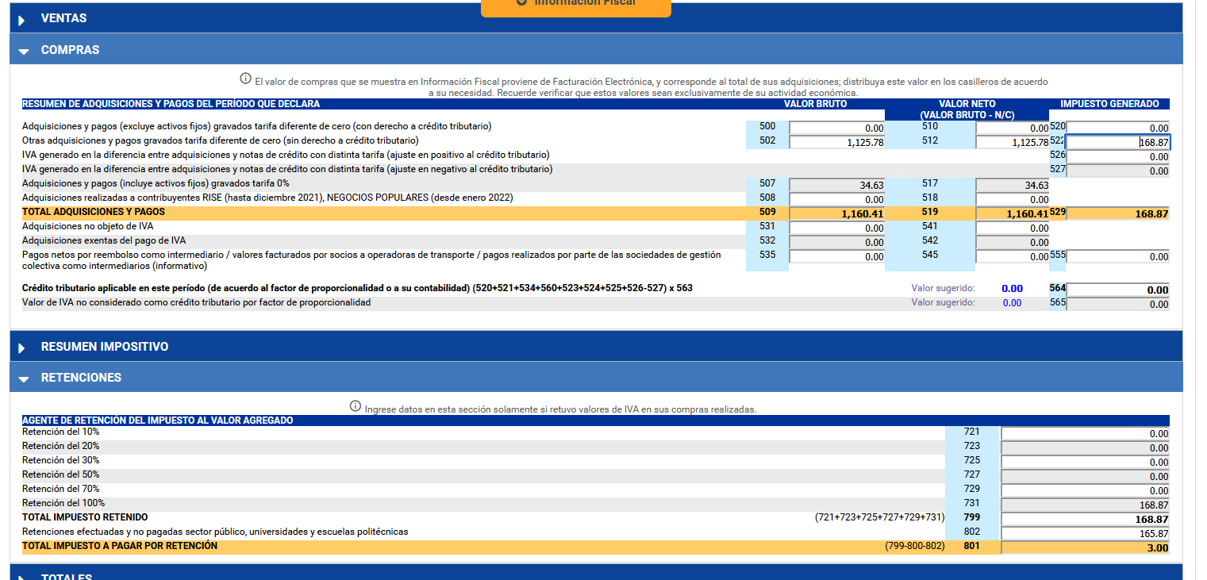Select field 512 valor neto input
This screenshot has width=1207, height=580.
click(x=1012, y=142)
